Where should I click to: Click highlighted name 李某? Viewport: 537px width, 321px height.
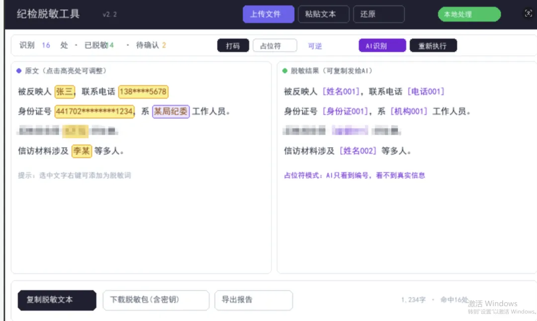pos(82,151)
